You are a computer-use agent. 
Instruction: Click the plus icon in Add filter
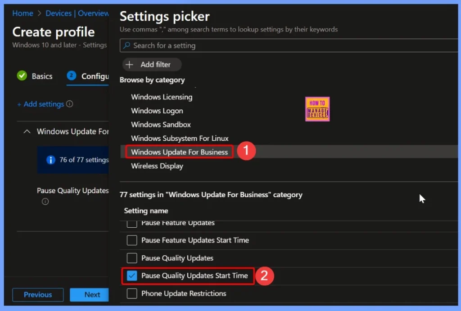129,64
